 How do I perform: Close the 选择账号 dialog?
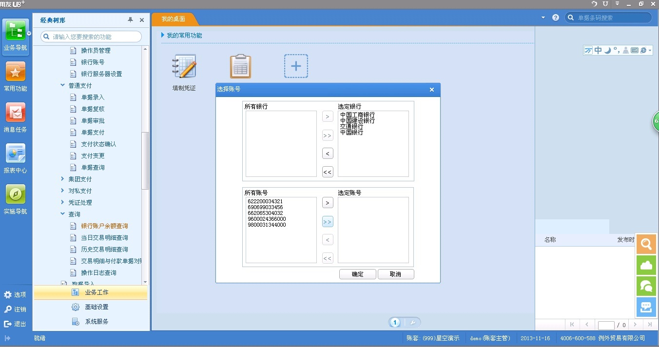pyautogui.click(x=432, y=90)
